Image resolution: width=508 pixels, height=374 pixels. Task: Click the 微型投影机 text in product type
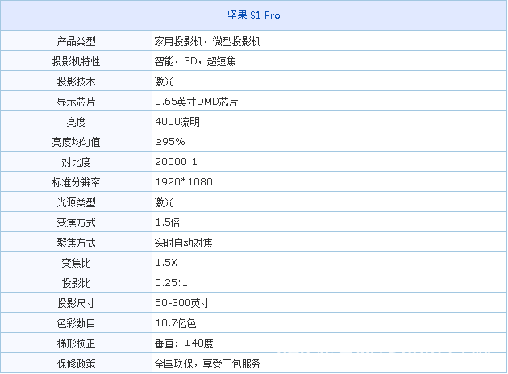236,41
